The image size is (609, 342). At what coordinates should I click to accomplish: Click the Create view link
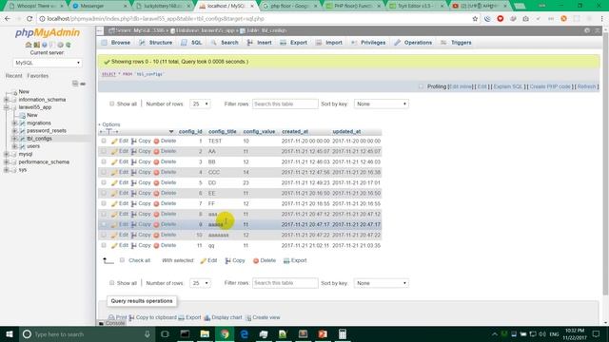pos(263,317)
